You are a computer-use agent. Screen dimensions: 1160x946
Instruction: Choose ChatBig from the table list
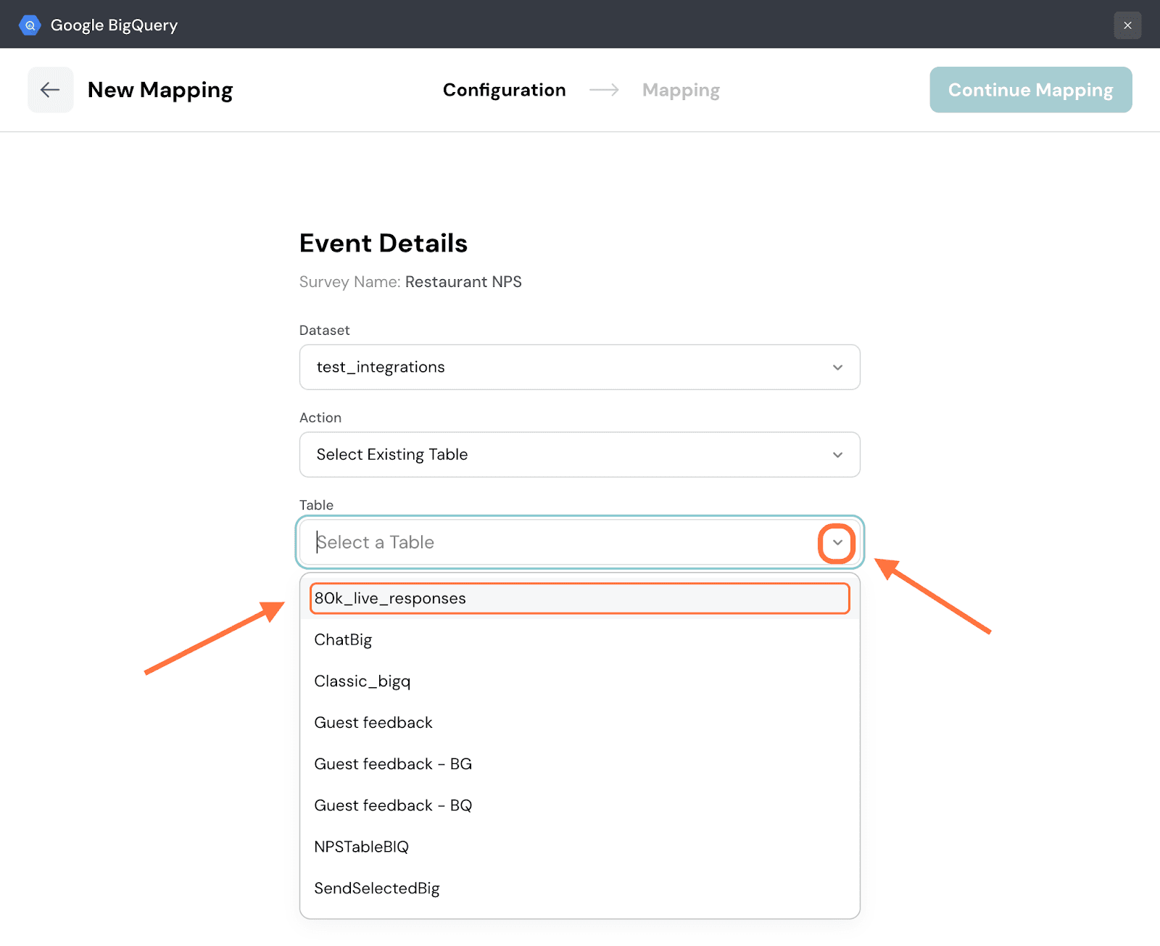[343, 639]
